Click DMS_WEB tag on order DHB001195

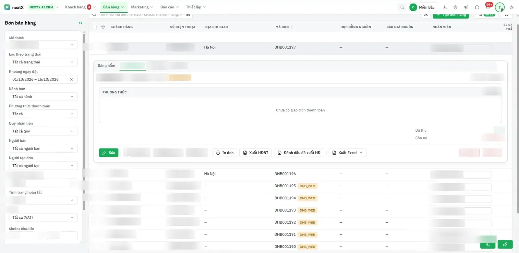[x=307, y=186]
